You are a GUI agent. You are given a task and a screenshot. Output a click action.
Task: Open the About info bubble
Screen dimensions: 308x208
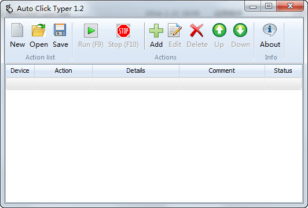(270, 35)
